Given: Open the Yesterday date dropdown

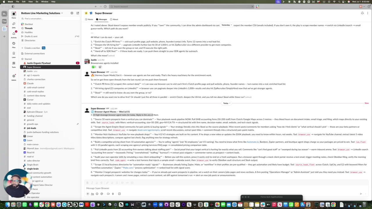Looking at the screenshot, I should tap(226, 25).
